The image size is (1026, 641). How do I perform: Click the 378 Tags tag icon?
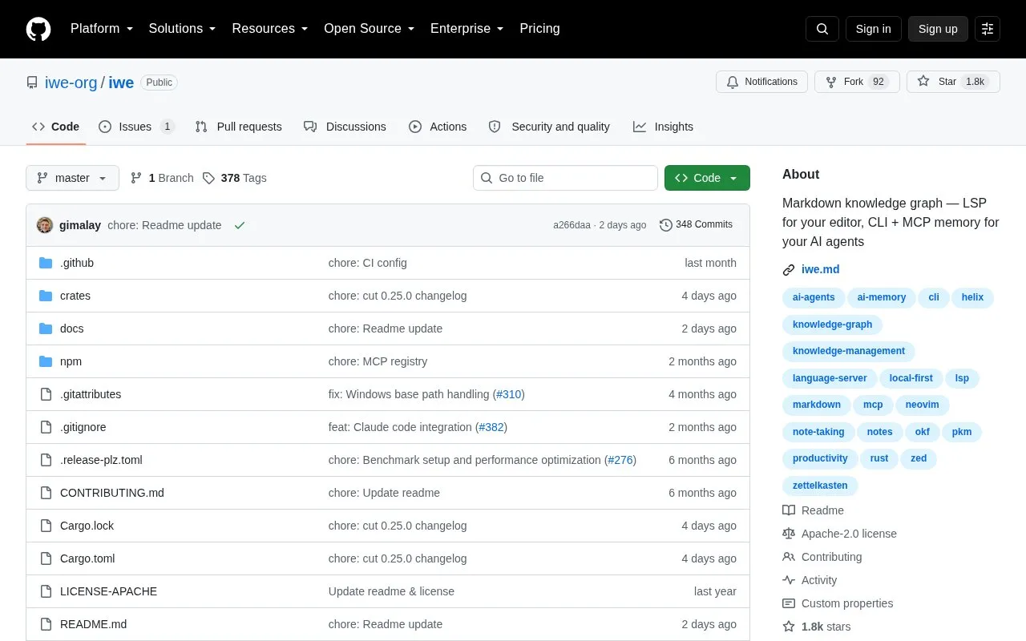click(208, 178)
